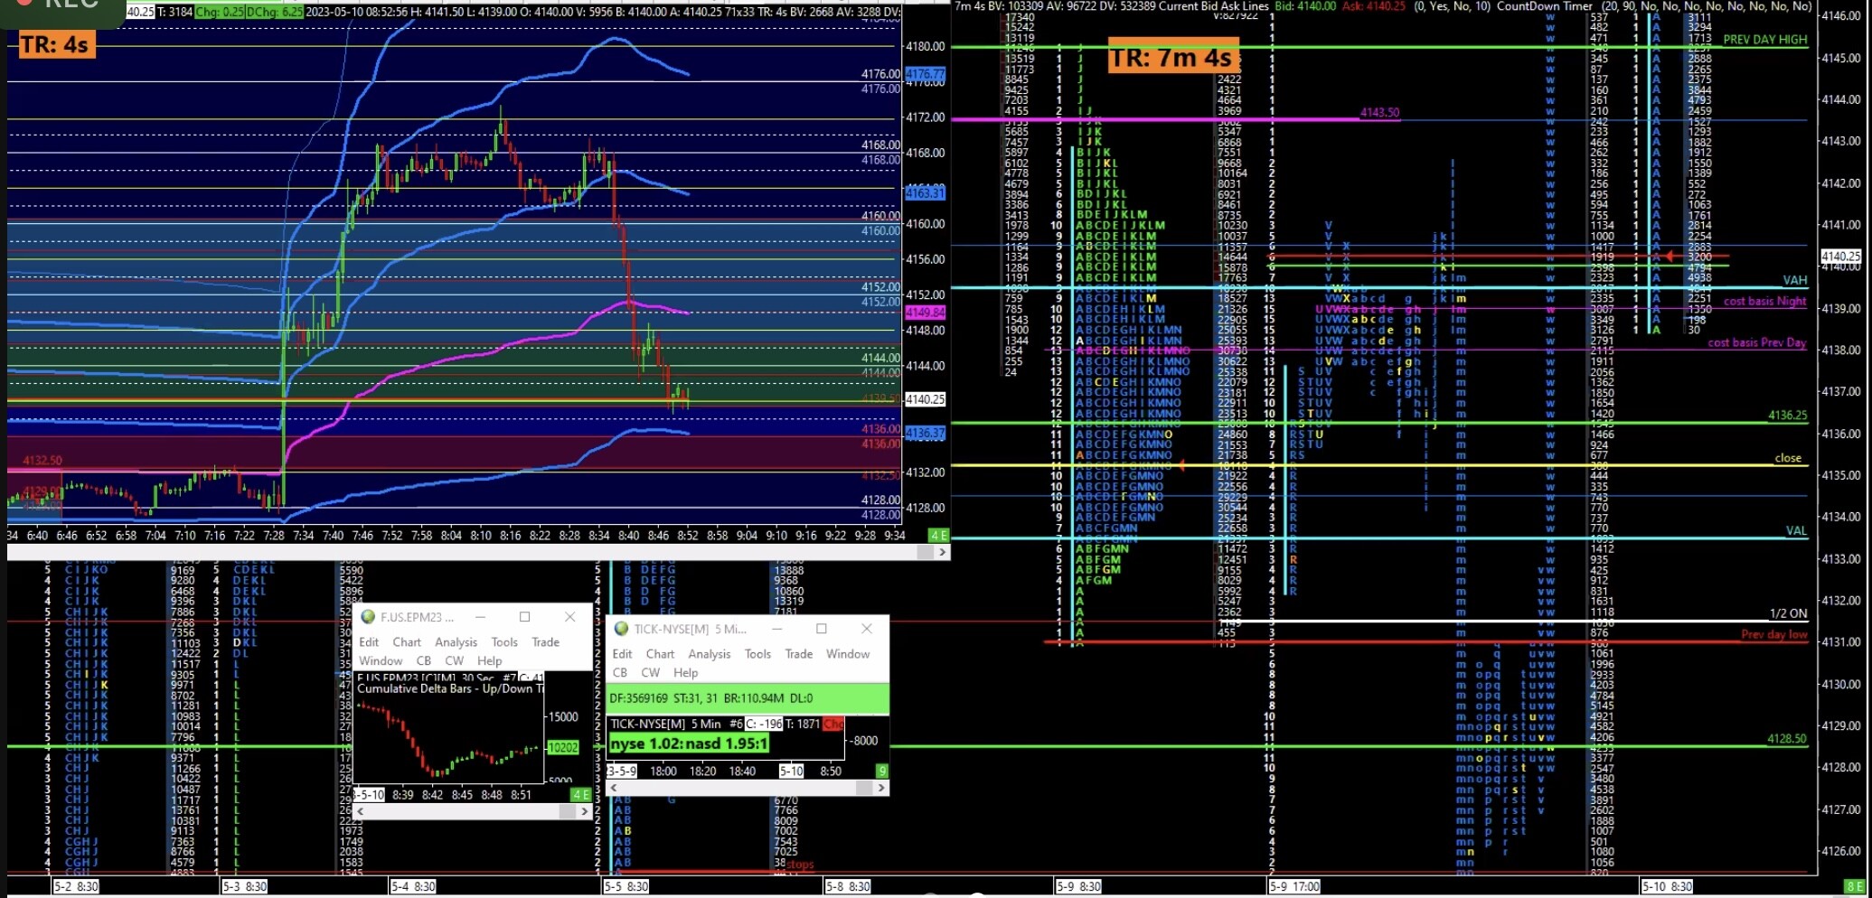The width and height of the screenshot is (1872, 898).
Task: Click left scroll arrow in TICK-NYSE window
Action: coord(615,788)
